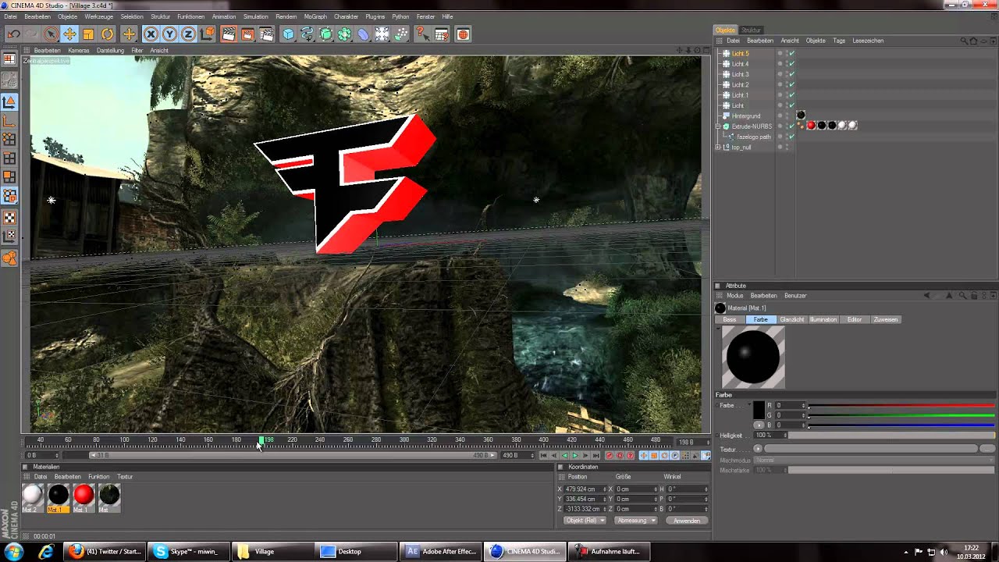This screenshot has width=999, height=562.
Task: Adjust the red R color slider
Action: (901, 406)
